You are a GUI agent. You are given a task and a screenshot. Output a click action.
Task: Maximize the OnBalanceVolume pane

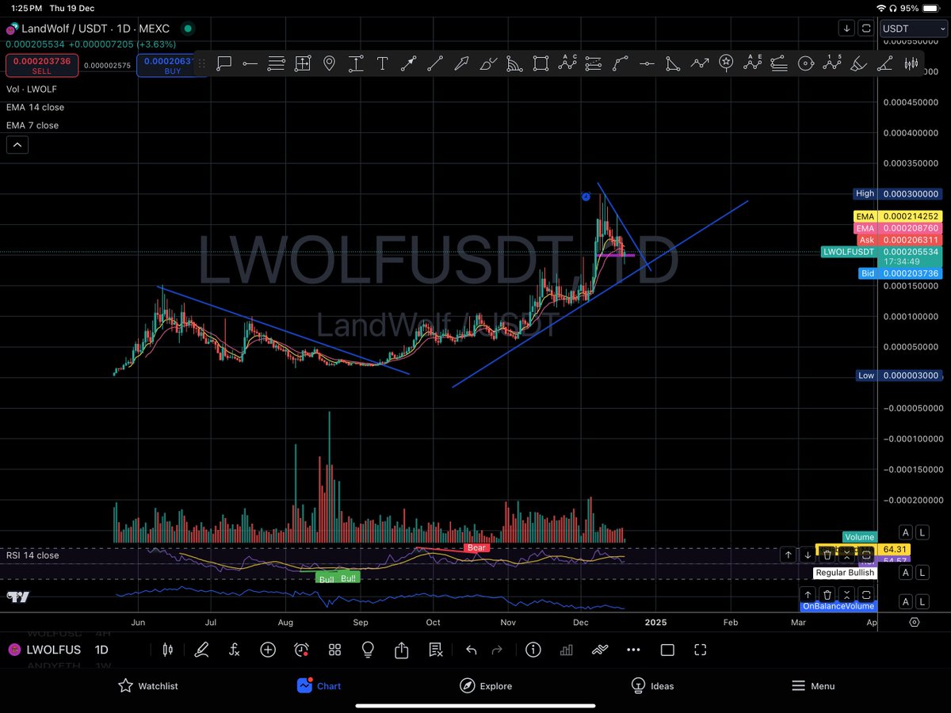coord(866,594)
